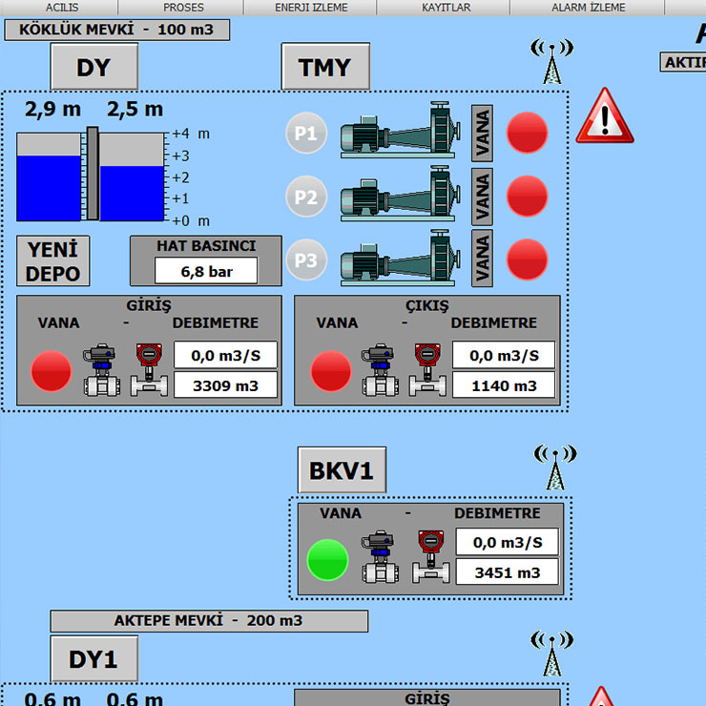The width and height of the screenshot is (706, 706).
Task: Click the KÖKLÜK MEVKİ - 100 m3 label
Action: coord(117,30)
